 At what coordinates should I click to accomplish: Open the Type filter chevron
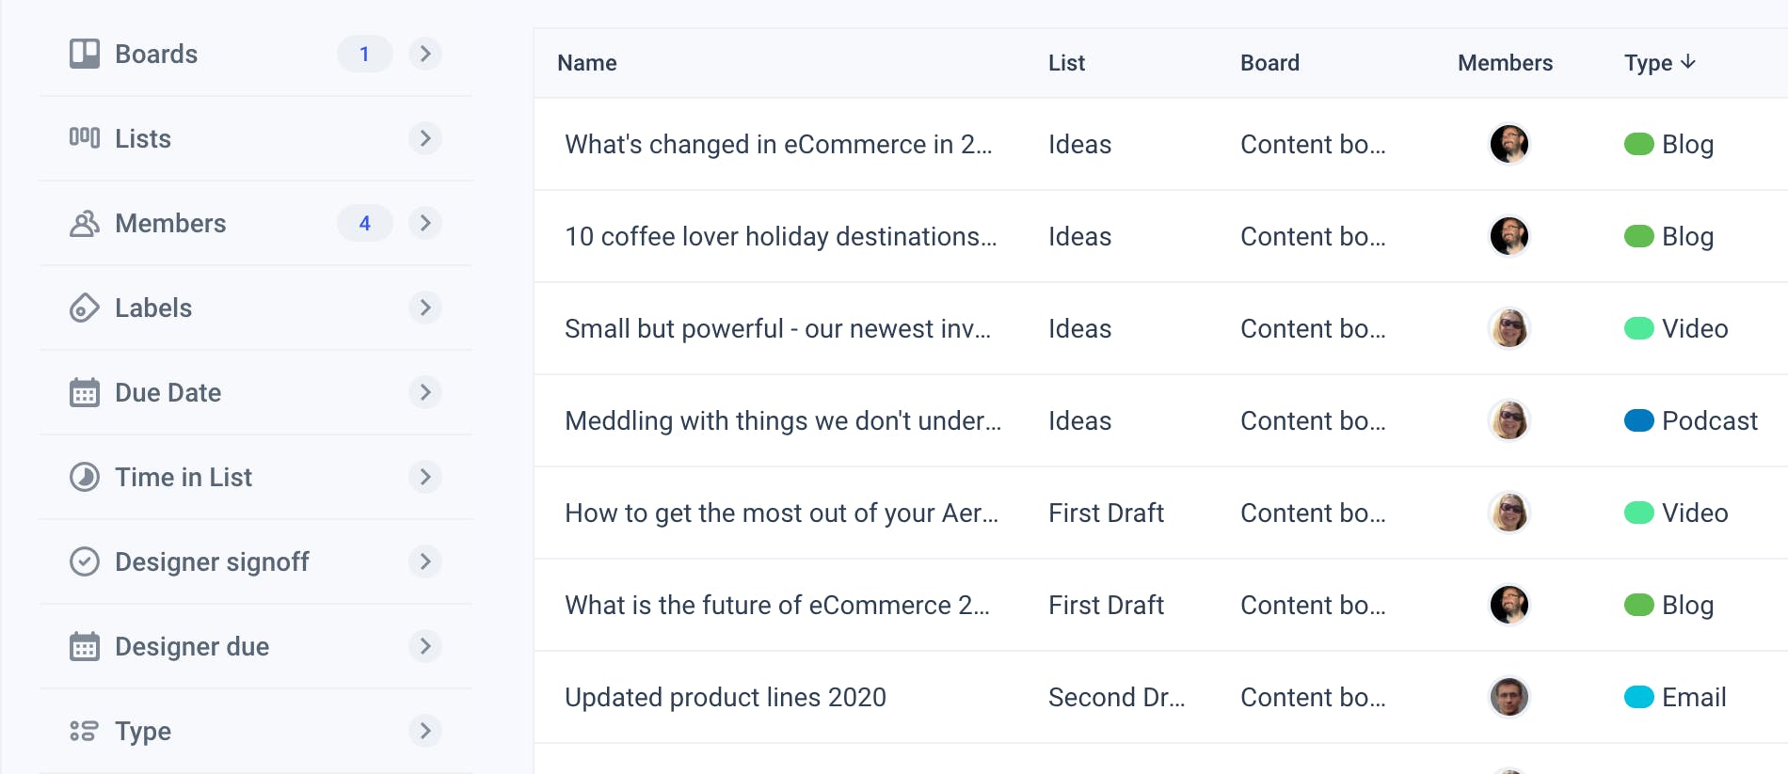[x=425, y=731]
